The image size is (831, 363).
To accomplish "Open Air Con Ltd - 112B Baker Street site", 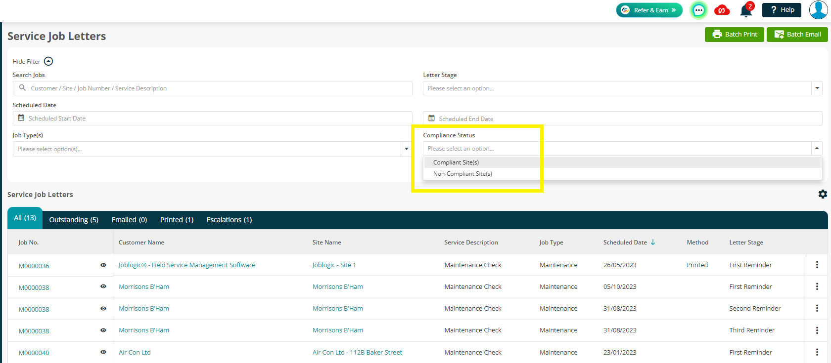I will (357, 352).
